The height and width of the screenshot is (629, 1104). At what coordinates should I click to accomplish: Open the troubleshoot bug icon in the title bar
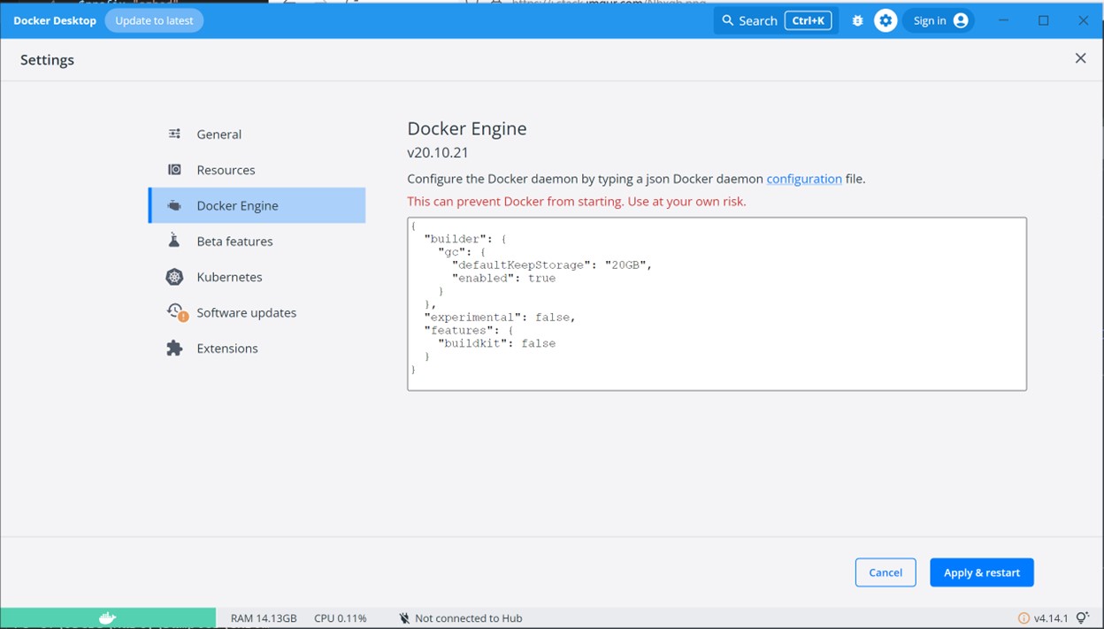point(856,19)
